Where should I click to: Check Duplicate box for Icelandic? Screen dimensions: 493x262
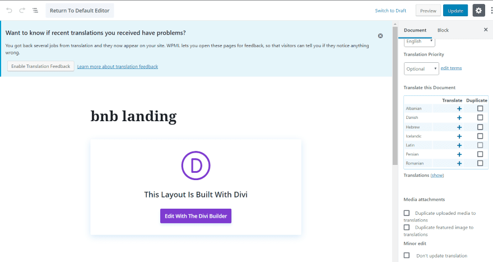tap(480, 136)
